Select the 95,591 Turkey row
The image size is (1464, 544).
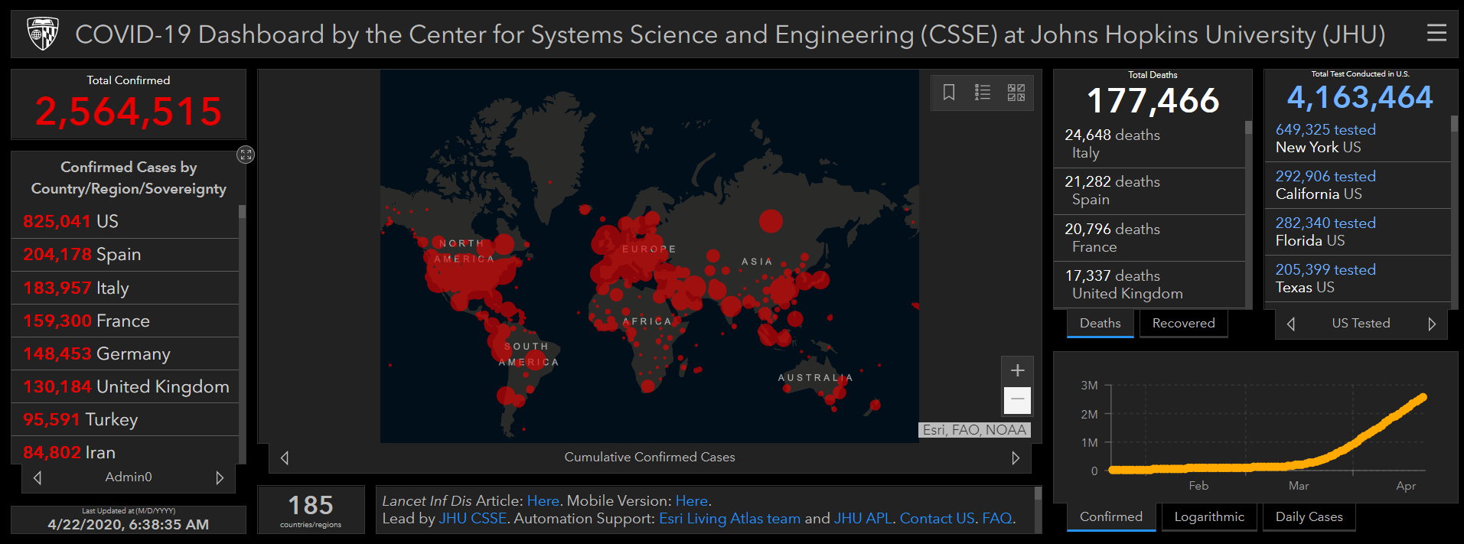pyautogui.click(x=125, y=419)
